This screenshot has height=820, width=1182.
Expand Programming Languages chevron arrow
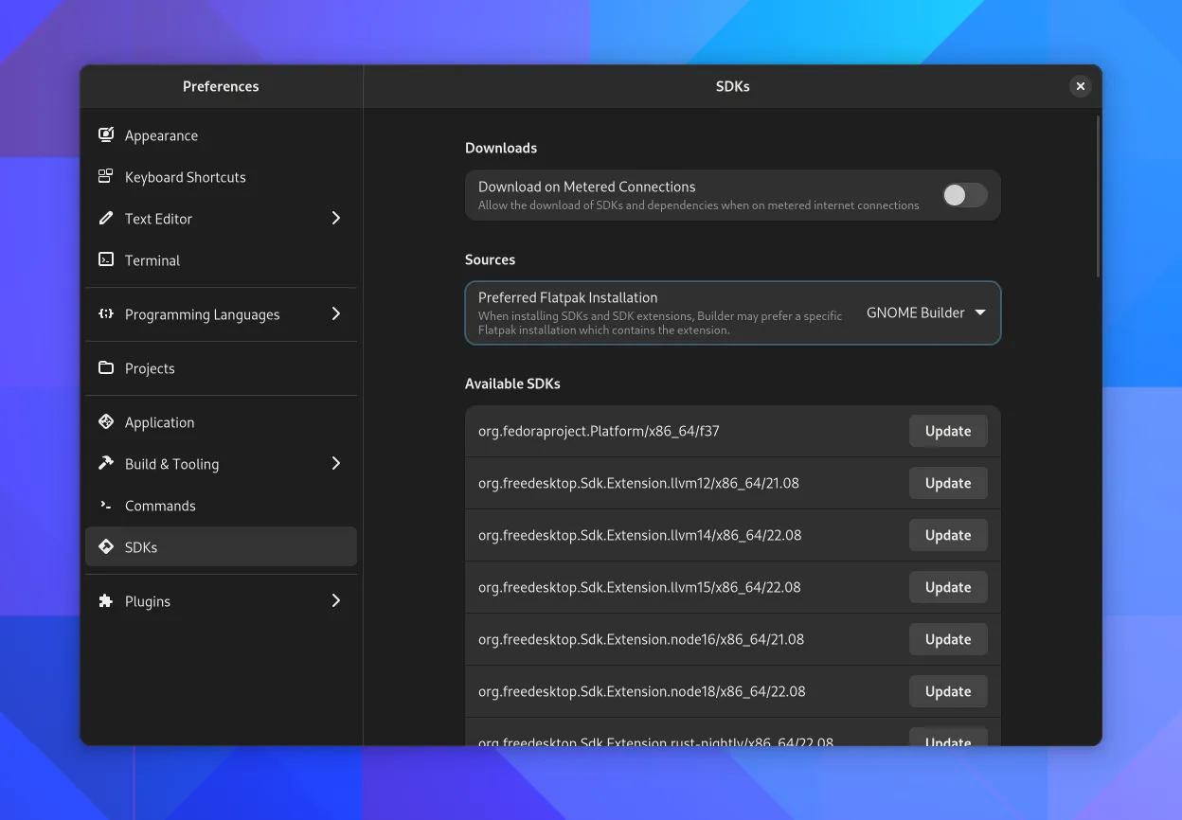335,314
